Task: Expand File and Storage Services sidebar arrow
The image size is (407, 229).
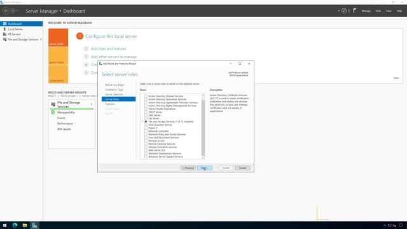Action: click(x=41, y=39)
